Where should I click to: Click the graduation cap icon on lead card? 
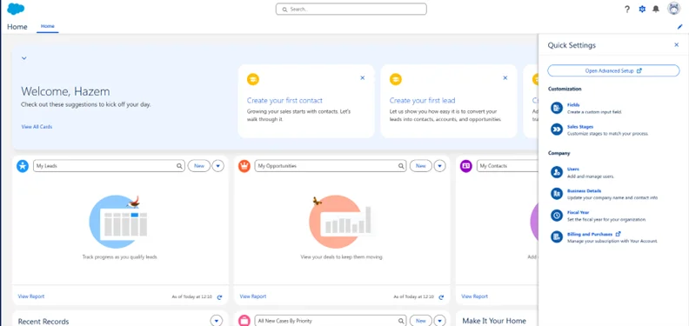coord(396,79)
